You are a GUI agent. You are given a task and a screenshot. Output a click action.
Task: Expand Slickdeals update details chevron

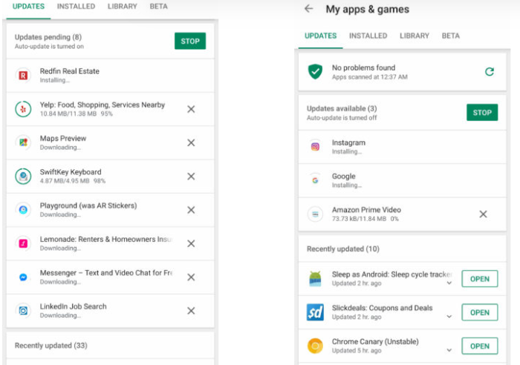coord(449,317)
